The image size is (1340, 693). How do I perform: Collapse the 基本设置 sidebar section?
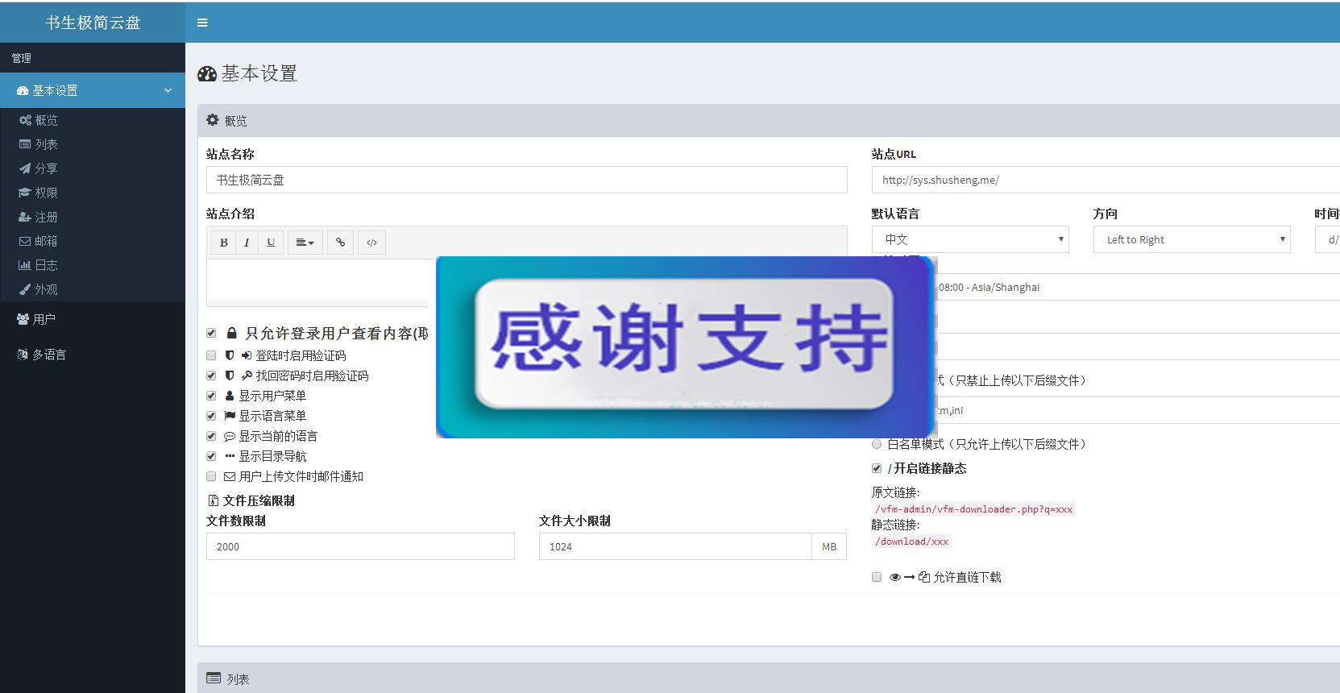tap(93, 90)
